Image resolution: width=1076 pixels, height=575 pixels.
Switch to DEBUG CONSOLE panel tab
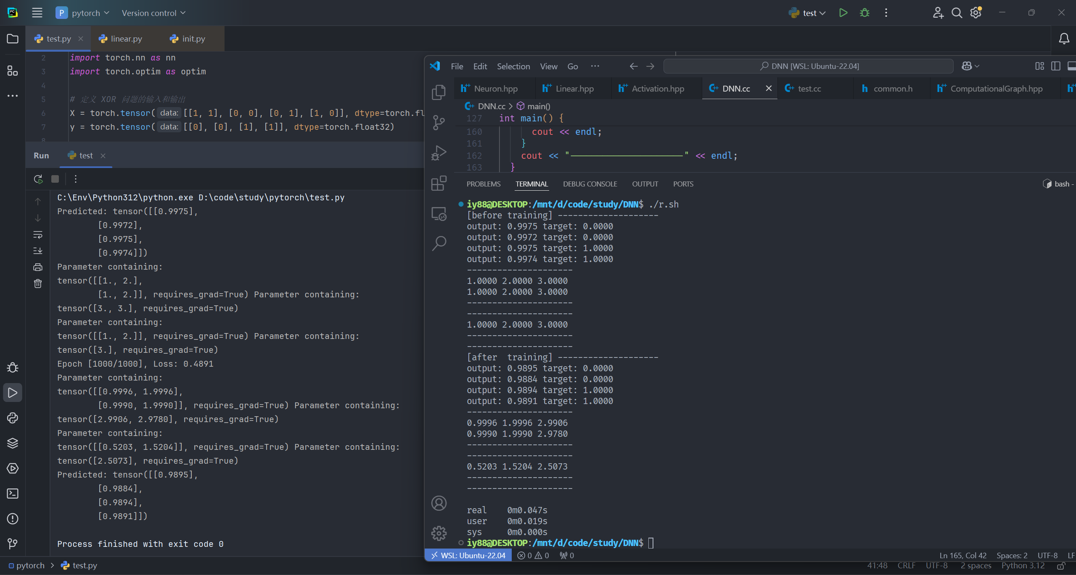pos(590,184)
